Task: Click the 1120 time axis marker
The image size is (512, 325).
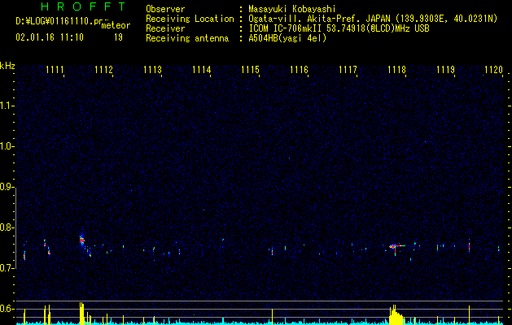Action: pos(494,70)
